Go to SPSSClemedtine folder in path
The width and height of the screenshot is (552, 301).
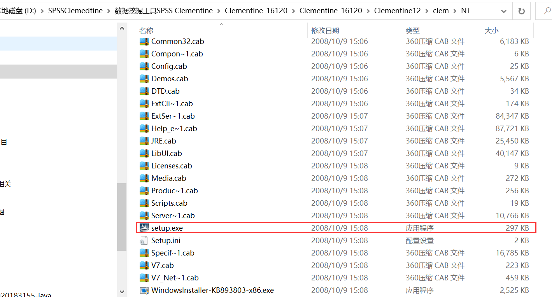pyautogui.click(x=75, y=11)
